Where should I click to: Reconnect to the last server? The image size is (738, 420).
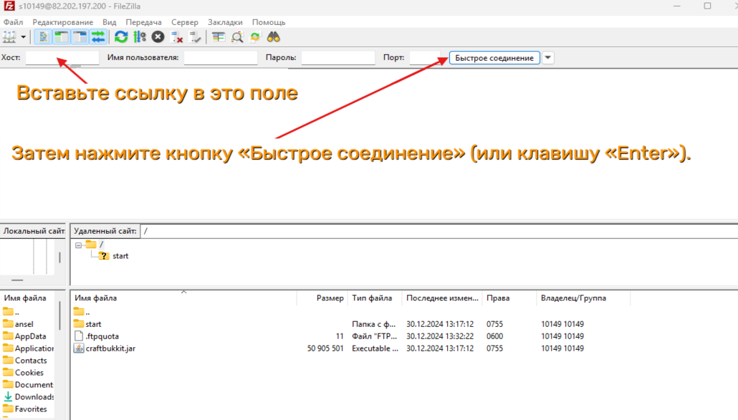click(x=195, y=36)
